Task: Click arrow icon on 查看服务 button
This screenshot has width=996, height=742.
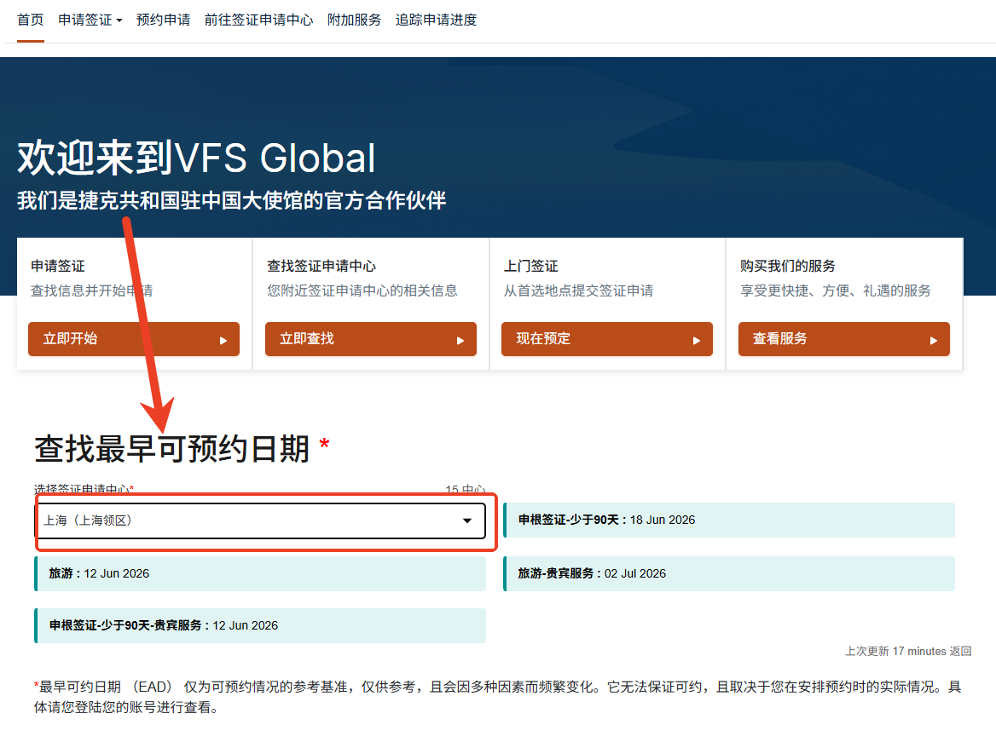Action: pos(933,341)
